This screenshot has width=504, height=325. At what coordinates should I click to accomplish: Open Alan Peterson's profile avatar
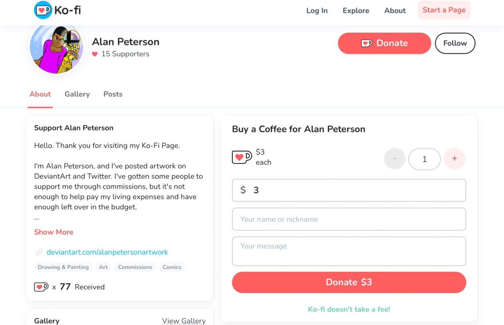click(56, 49)
